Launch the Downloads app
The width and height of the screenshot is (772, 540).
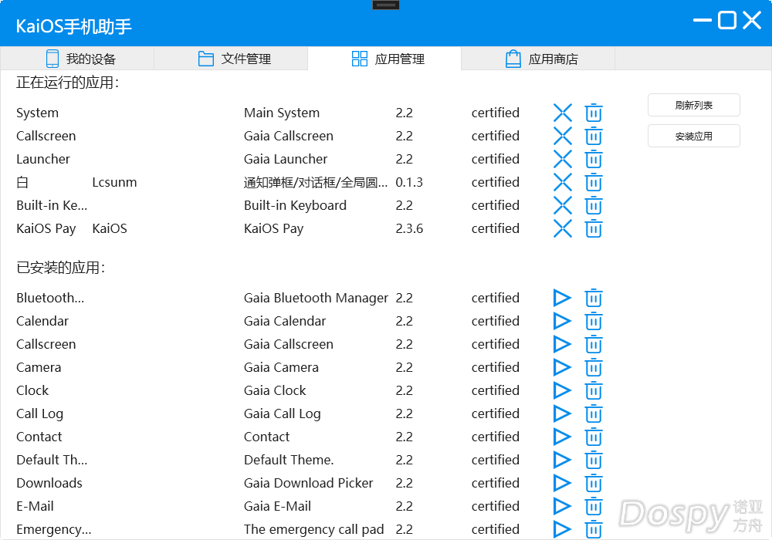562,483
